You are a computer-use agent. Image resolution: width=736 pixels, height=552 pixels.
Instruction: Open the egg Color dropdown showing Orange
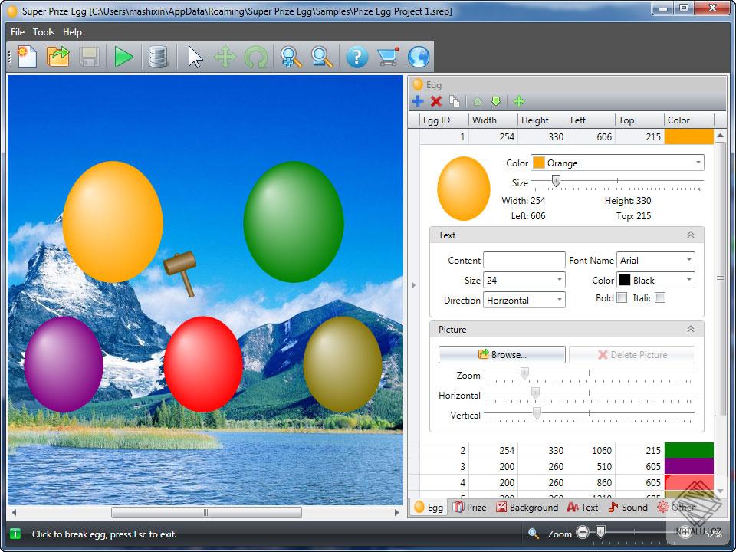[x=617, y=163]
